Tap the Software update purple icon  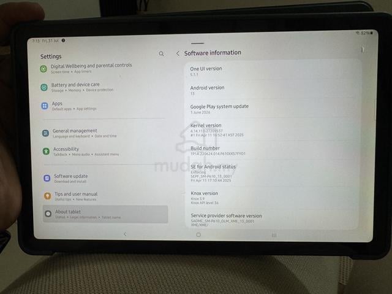tap(47, 178)
